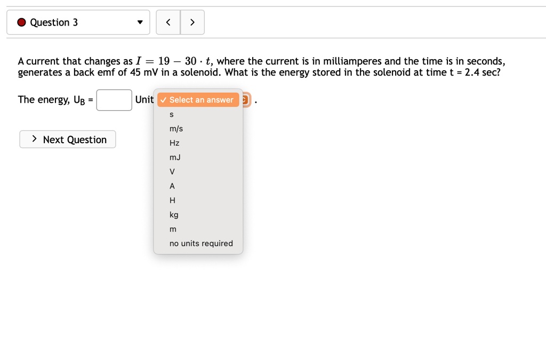Click the Question 3 dropdown arrow
This screenshot has width=546, height=338.
pos(140,22)
